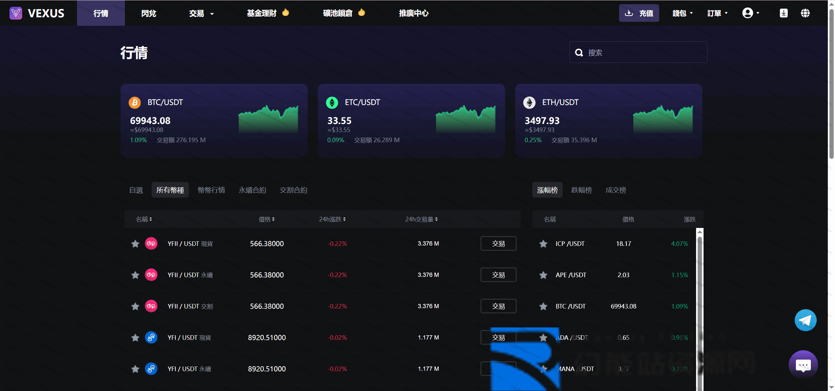835x391 pixels.
Task: Expand the 訂單 orders dropdown
Action: [x=718, y=13]
